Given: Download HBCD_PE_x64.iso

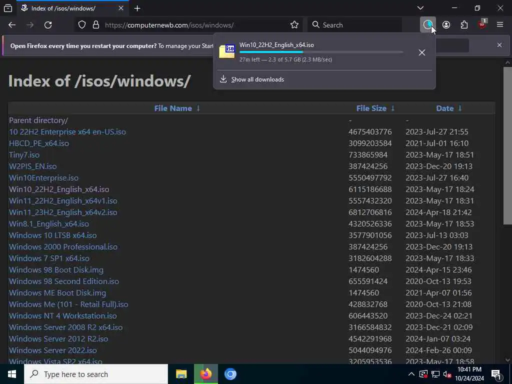Looking at the screenshot, I should click(39, 143).
